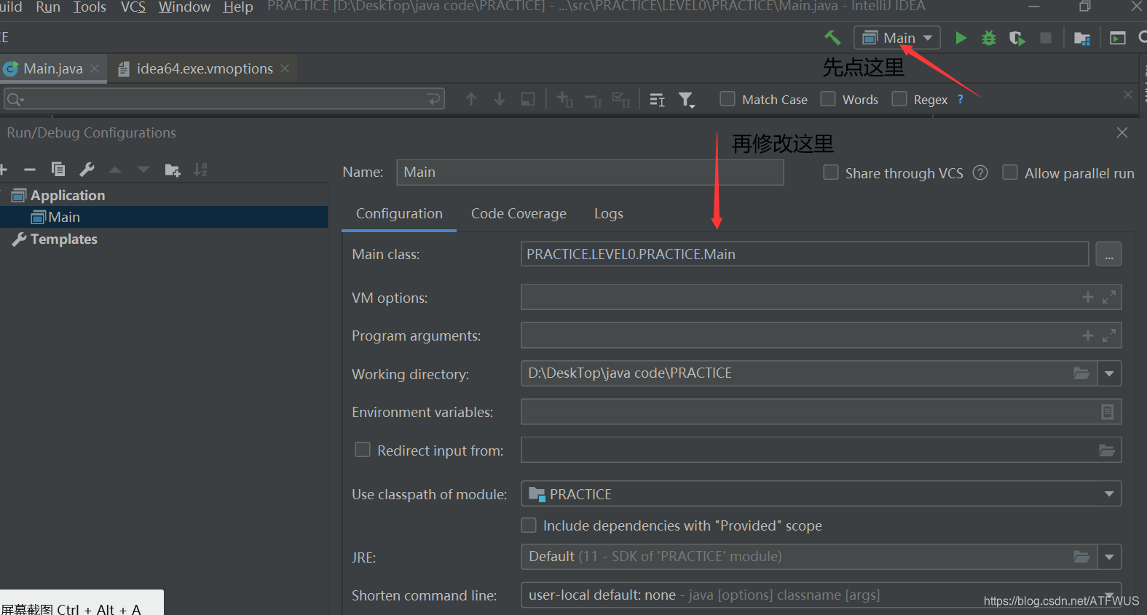Open the Run menu

point(48,7)
